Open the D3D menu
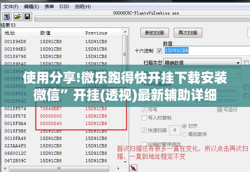Viewport: 250px width, 172px height. [64, 7]
